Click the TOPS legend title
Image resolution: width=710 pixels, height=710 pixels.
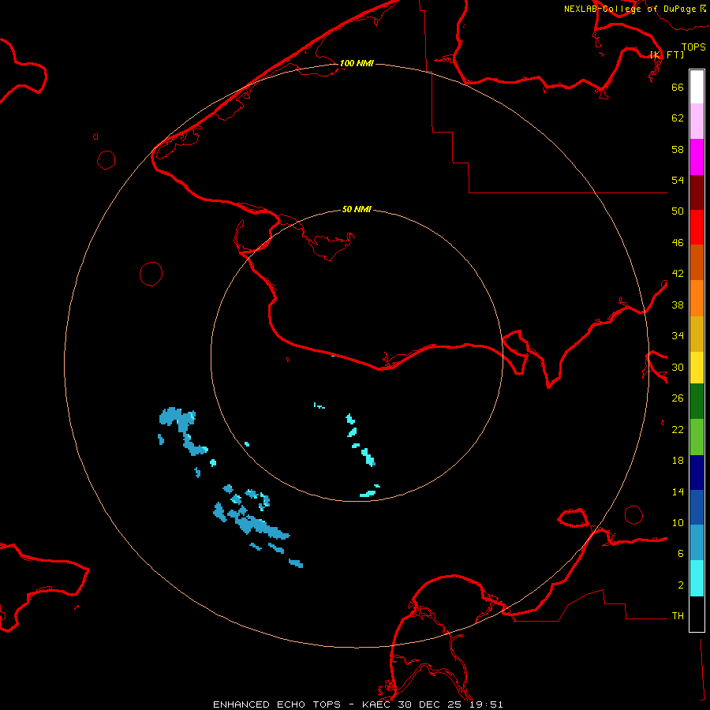coord(693,47)
